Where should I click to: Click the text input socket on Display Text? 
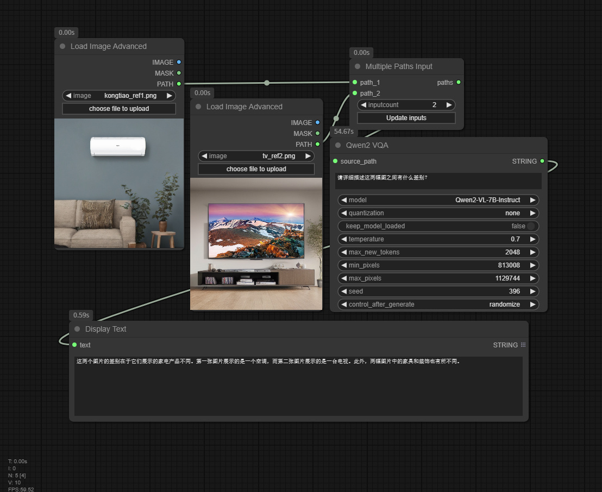pyautogui.click(x=74, y=345)
